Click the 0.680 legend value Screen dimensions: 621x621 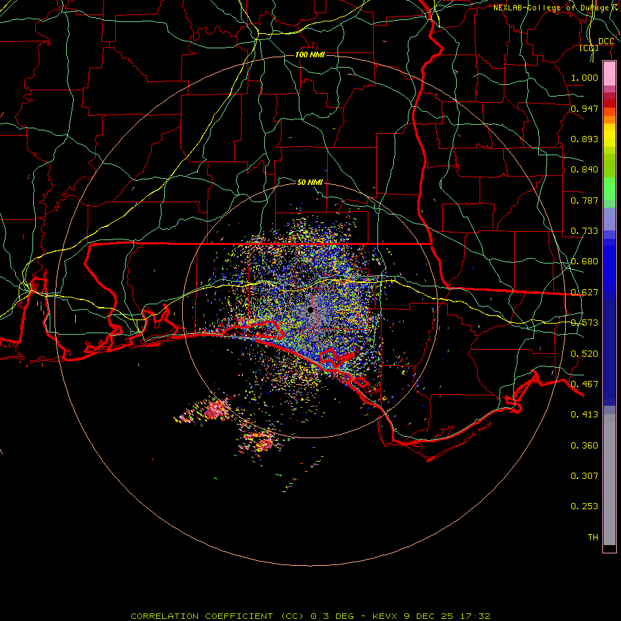coord(584,262)
